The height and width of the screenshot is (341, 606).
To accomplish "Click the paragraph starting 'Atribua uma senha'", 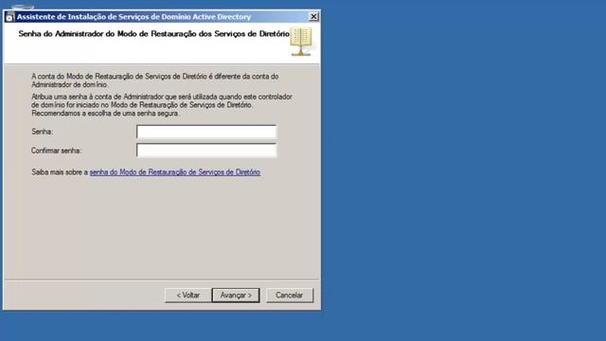I will click(x=162, y=105).
